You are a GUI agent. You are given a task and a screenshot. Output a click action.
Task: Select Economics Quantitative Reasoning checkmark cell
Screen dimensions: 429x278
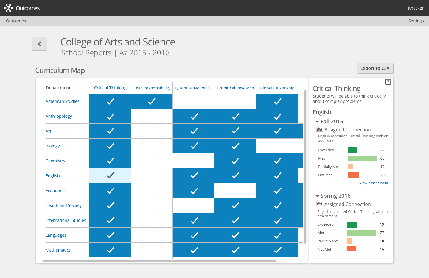(x=194, y=191)
